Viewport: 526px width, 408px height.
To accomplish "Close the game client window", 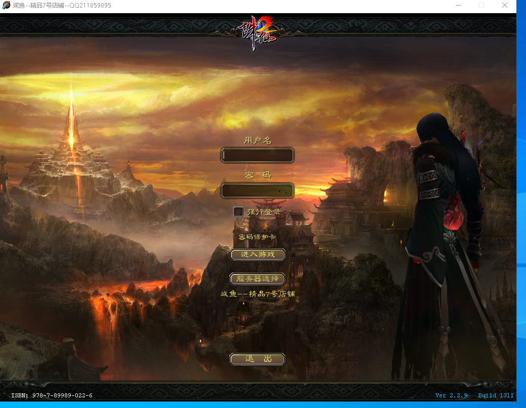I will (x=505, y=6).
